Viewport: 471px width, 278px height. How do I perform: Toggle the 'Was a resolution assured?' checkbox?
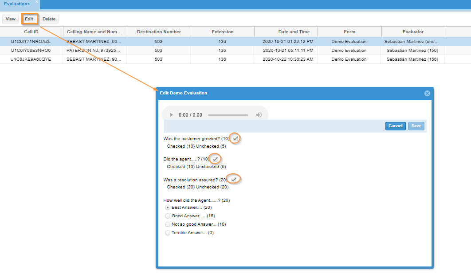click(x=234, y=180)
